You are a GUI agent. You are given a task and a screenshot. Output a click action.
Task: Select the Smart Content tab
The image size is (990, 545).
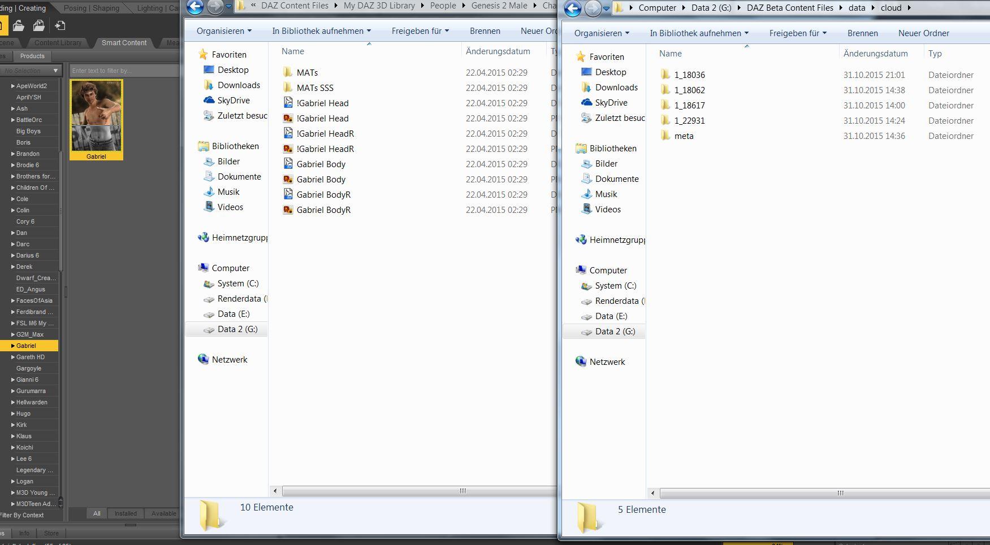click(x=124, y=42)
